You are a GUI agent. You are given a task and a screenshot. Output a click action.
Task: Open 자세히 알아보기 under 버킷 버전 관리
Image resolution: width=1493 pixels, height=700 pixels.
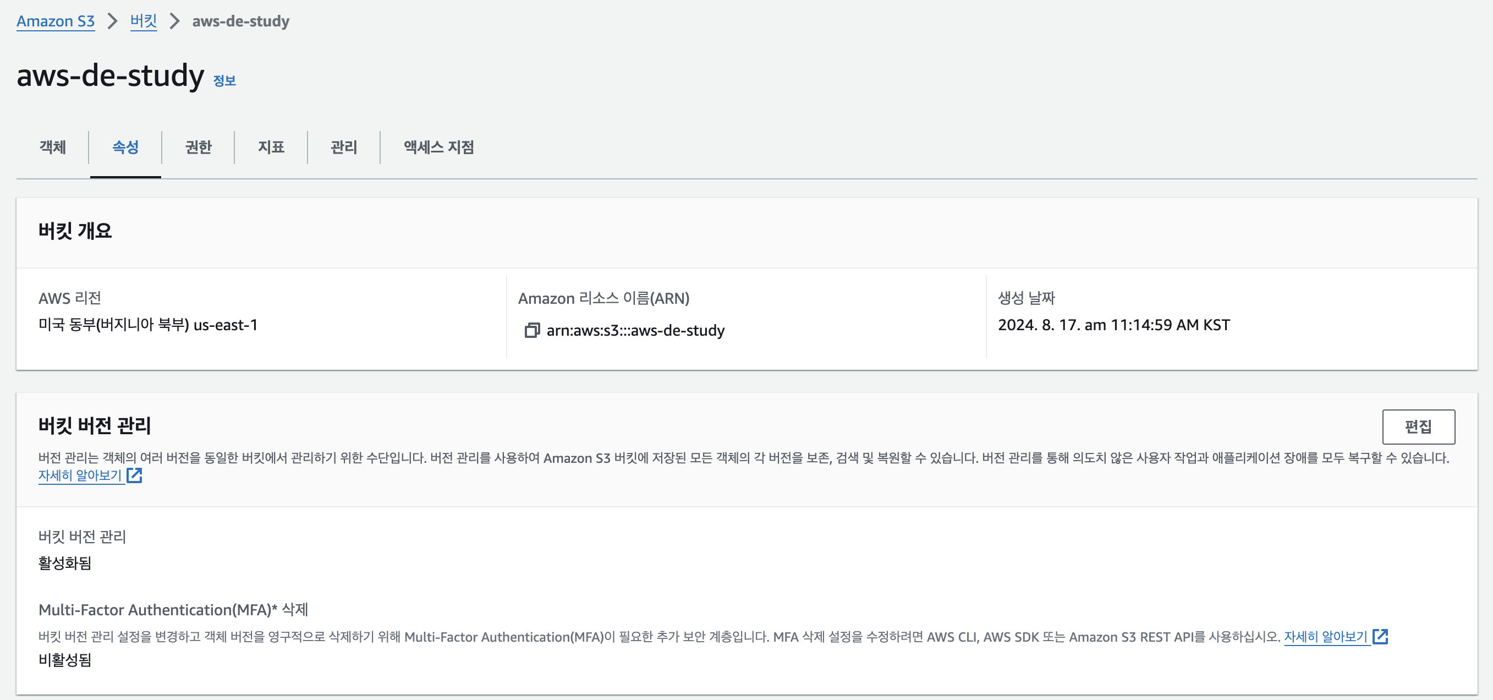point(81,475)
